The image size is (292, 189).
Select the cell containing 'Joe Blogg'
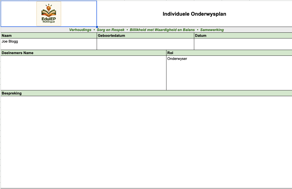click(49, 44)
